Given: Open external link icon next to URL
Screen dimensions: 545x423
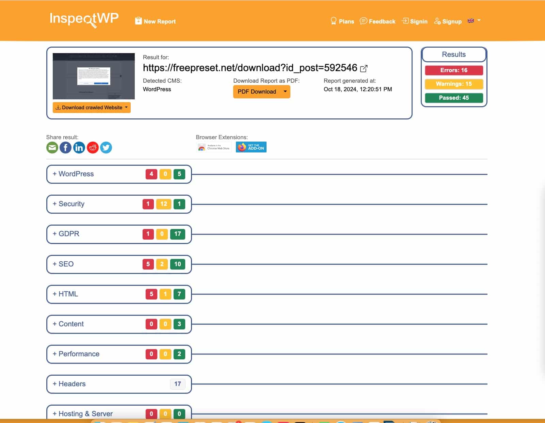Looking at the screenshot, I should coord(364,68).
